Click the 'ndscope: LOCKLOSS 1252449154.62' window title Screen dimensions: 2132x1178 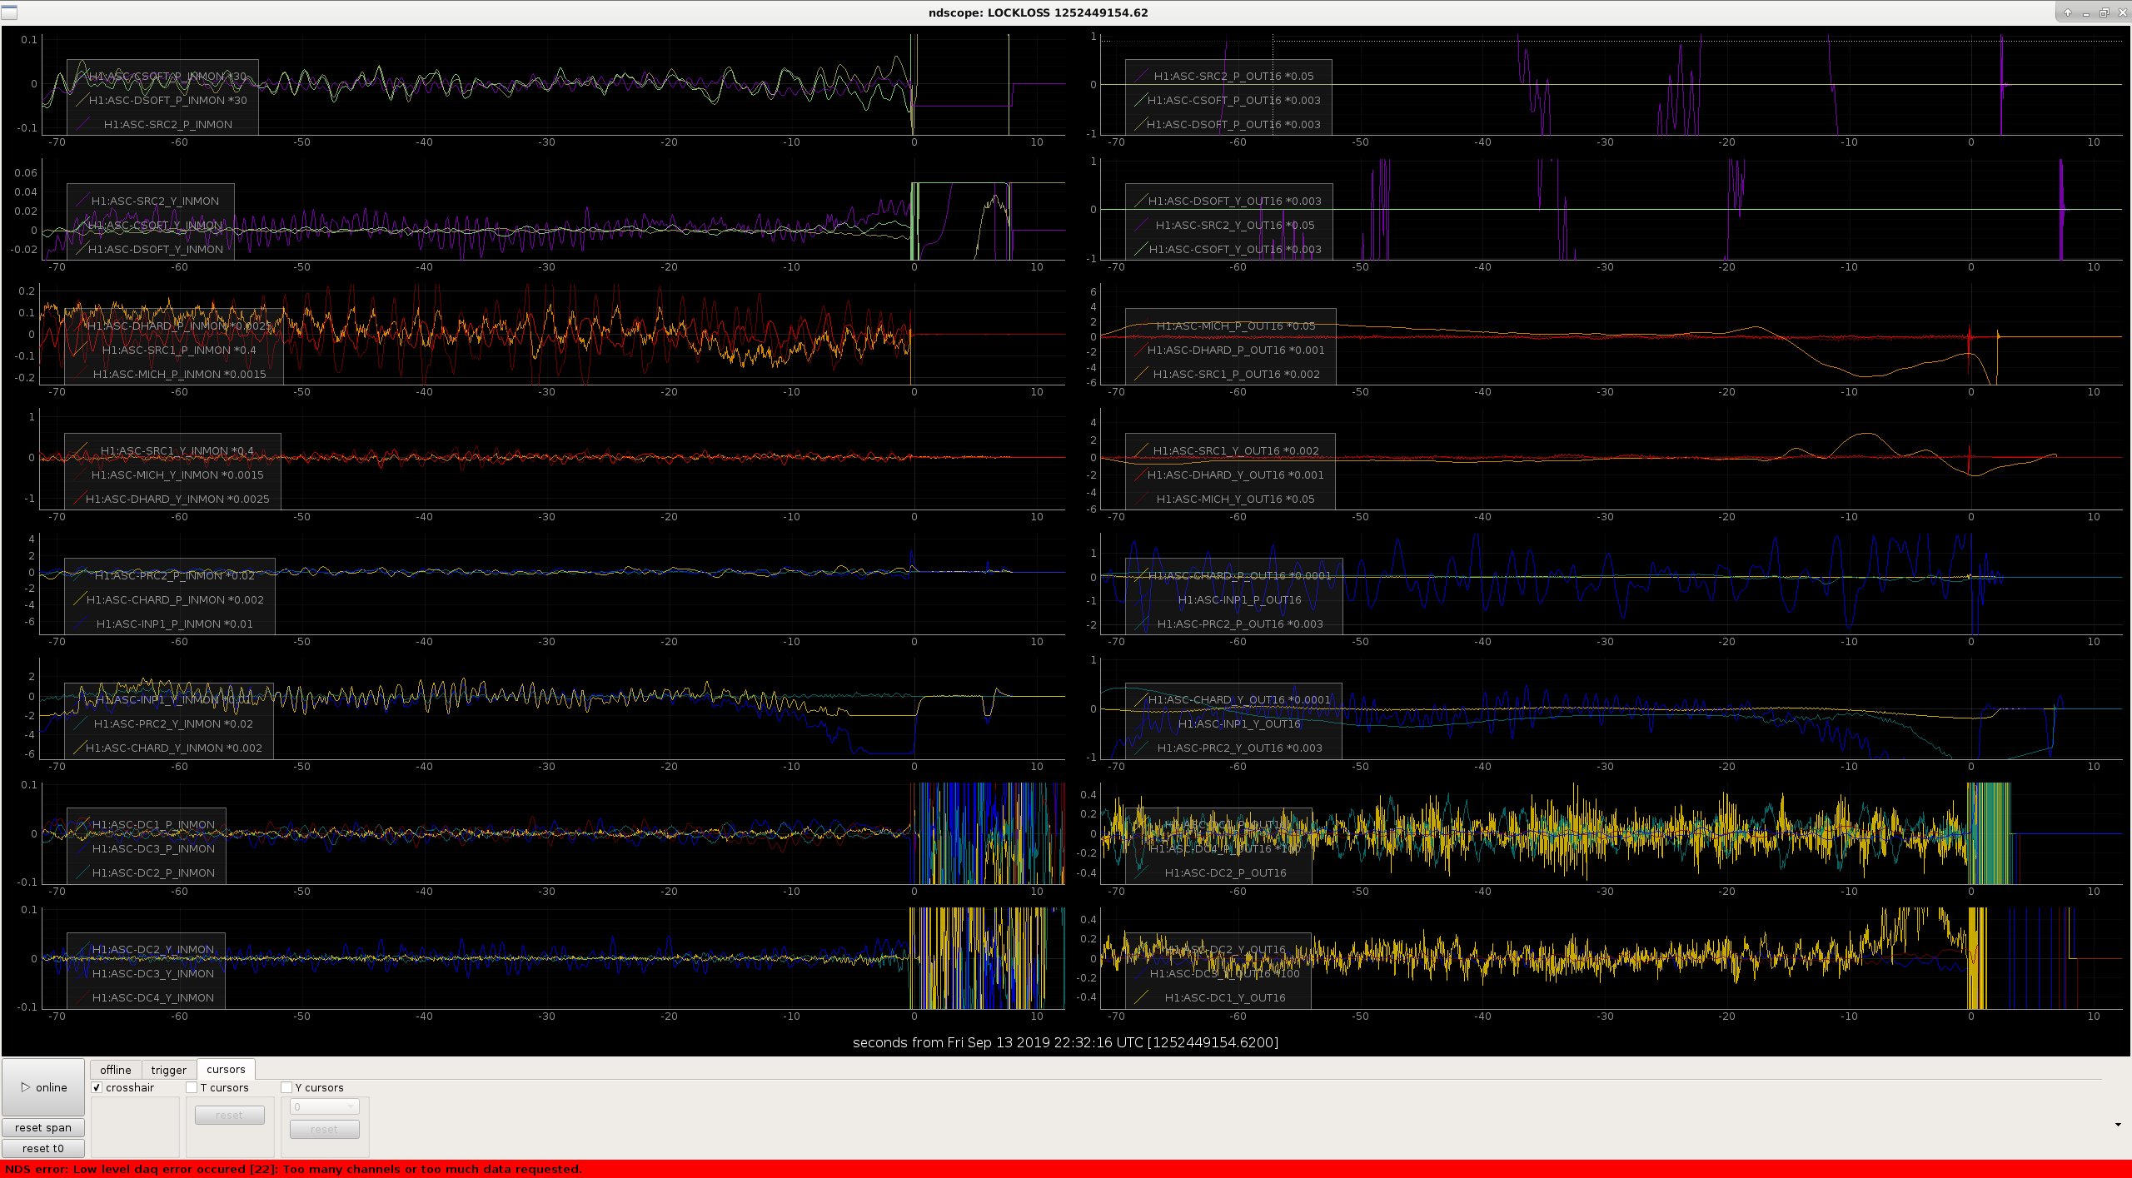pos(1038,12)
